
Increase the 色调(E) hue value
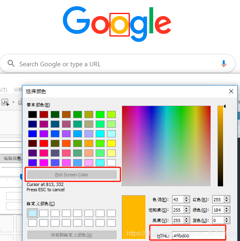[x=186, y=198]
